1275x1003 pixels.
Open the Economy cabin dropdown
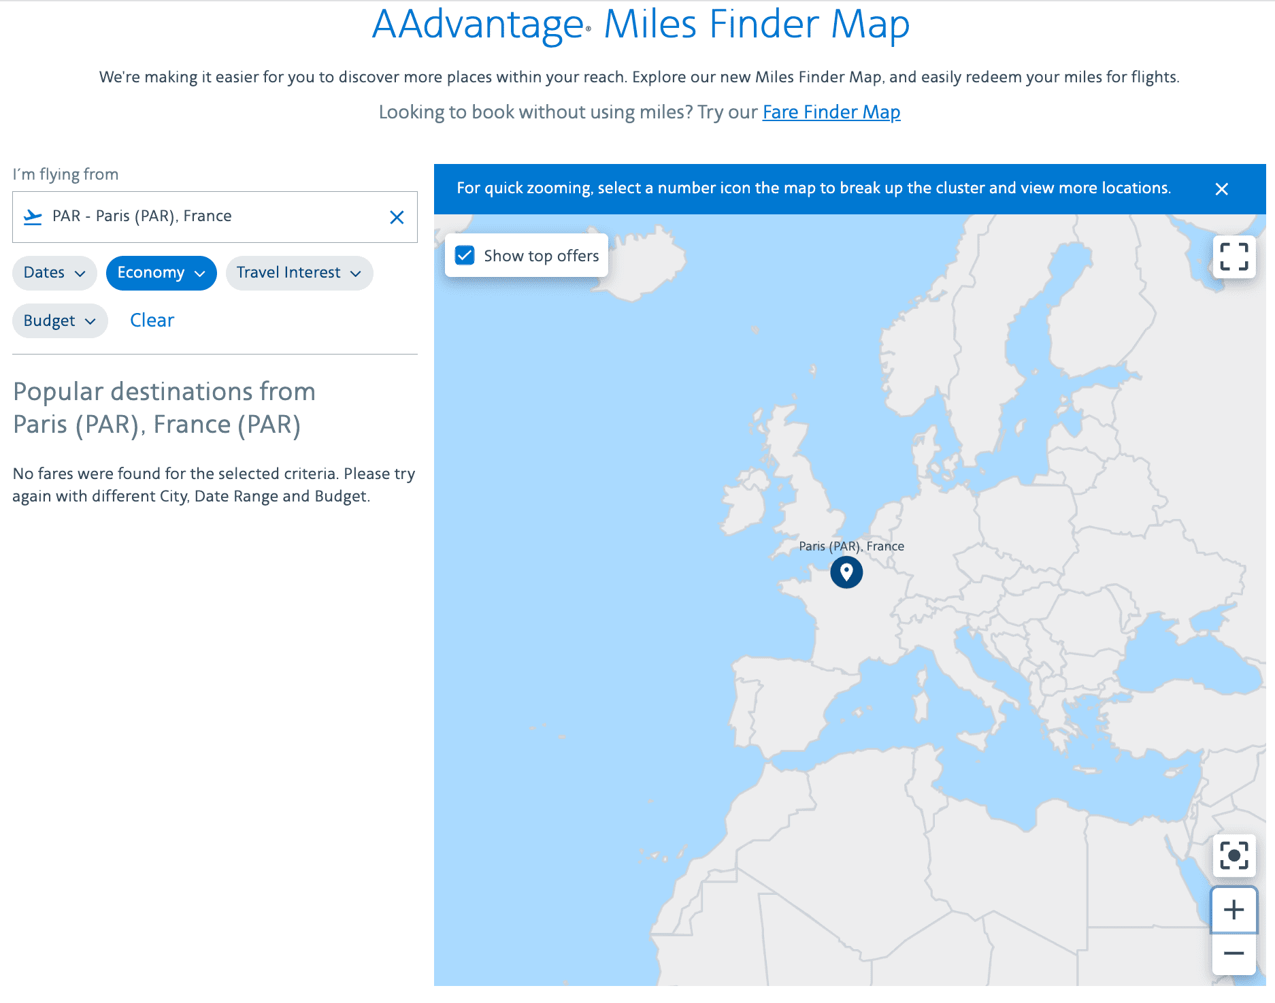click(161, 273)
